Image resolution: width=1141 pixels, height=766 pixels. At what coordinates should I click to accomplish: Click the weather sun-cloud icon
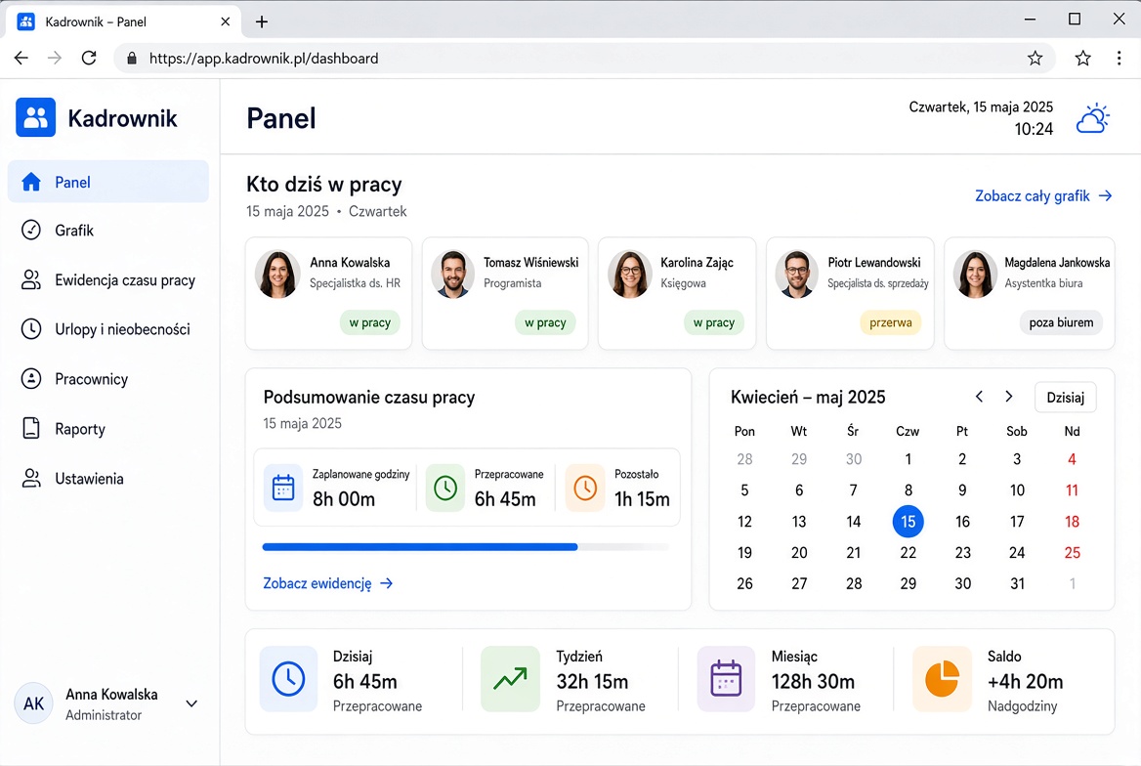pos(1093,118)
